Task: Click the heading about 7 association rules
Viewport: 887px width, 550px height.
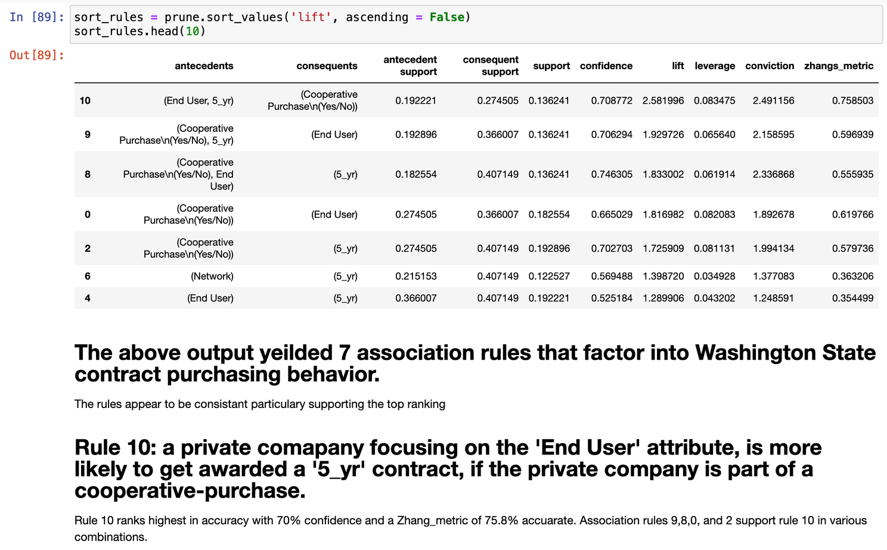Action: pyautogui.click(x=474, y=363)
